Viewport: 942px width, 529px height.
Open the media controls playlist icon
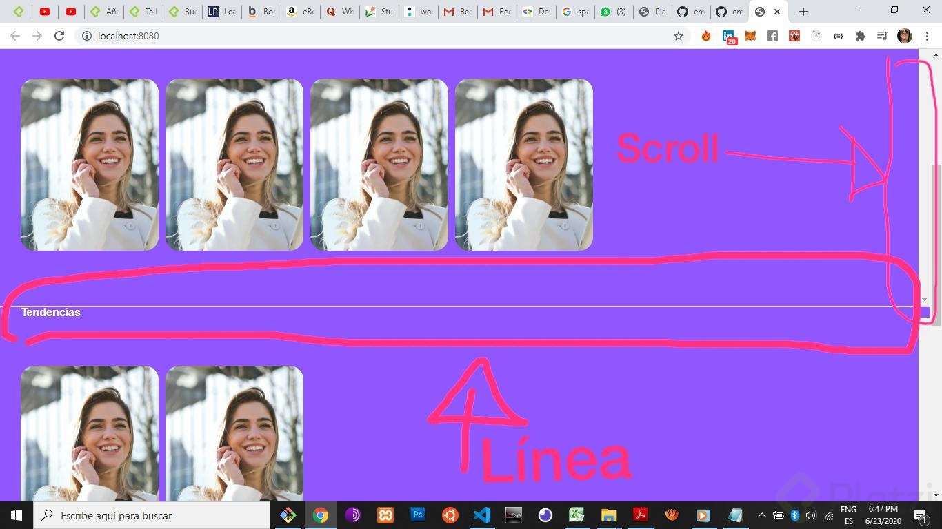click(x=882, y=36)
